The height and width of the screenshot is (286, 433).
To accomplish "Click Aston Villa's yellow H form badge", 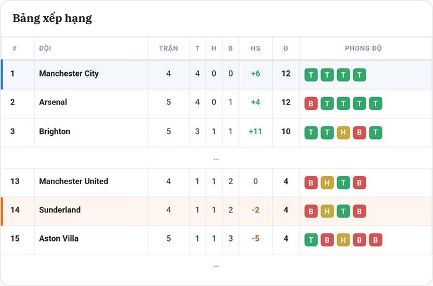I will click(x=343, y=240).
